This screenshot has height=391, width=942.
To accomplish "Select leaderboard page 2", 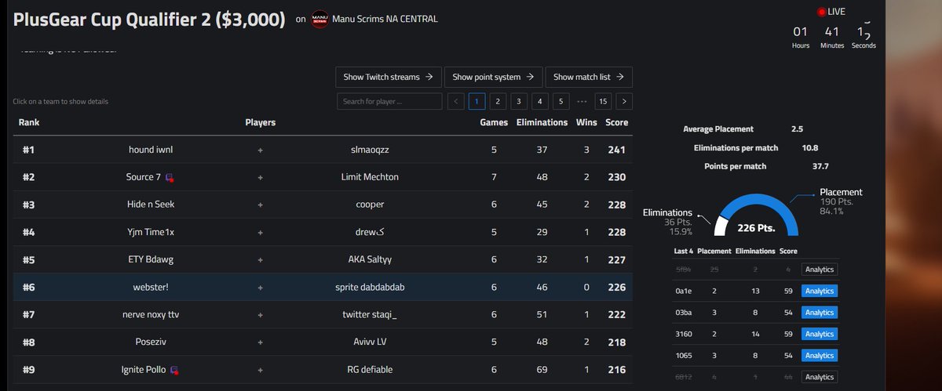I will tap(498, 101).
